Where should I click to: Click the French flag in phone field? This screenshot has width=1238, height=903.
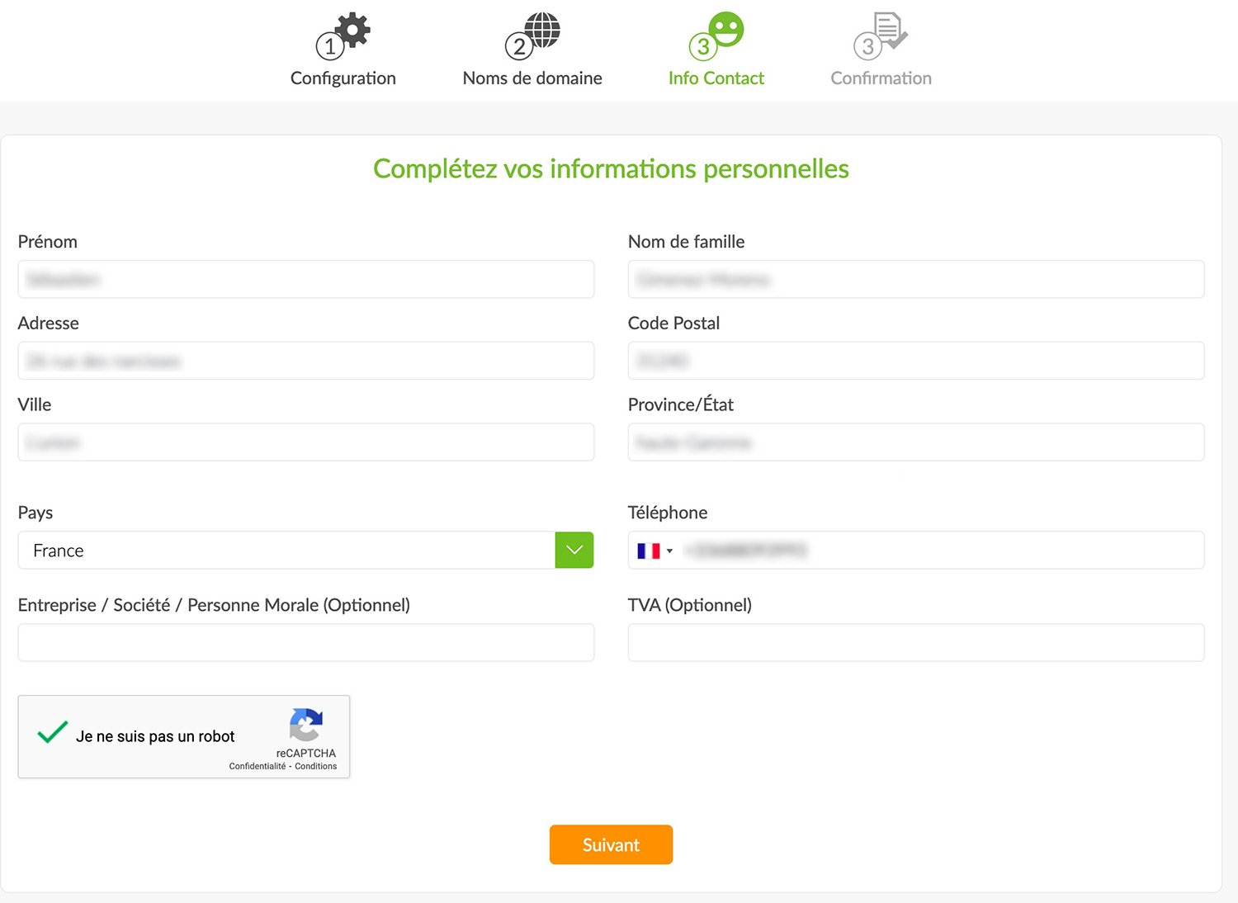point(649,551)
